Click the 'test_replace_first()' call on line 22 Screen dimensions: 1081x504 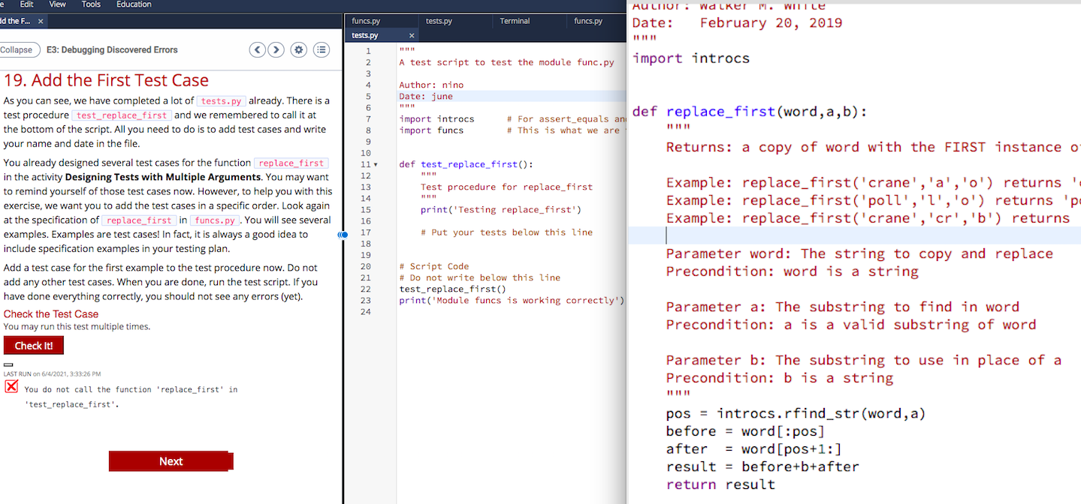tap(453, 289)
